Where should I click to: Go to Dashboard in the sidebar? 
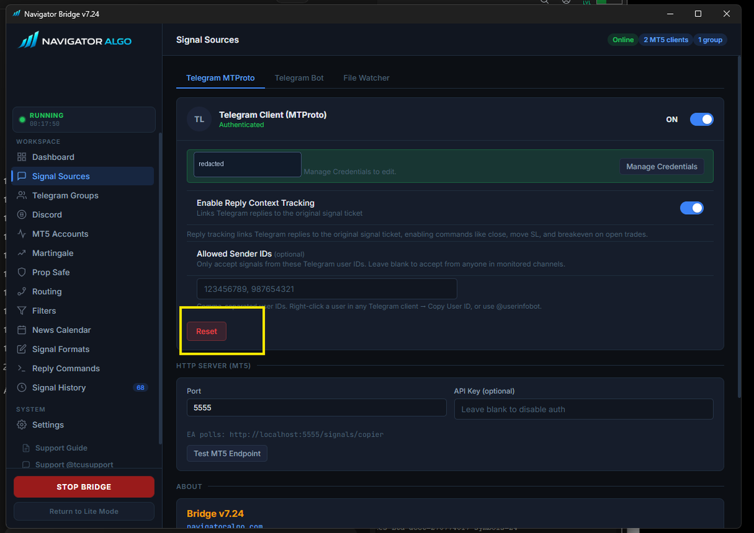click(x=82, y=157)
